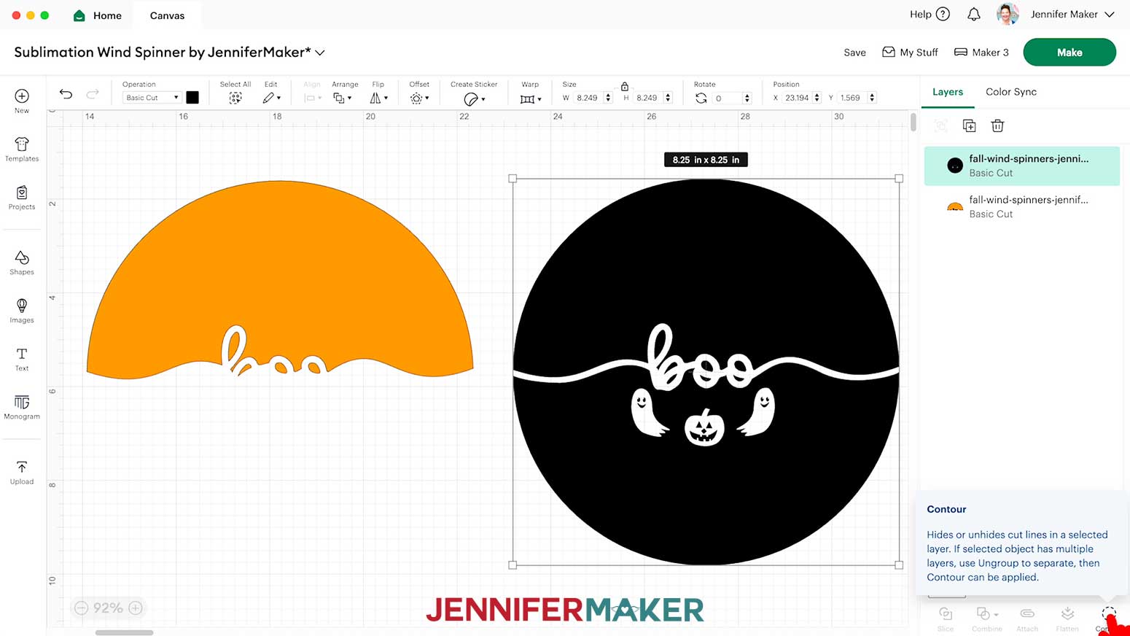Zoom out with the minus button
Viewport: 1130px width, 636px height.
point(82,608)
